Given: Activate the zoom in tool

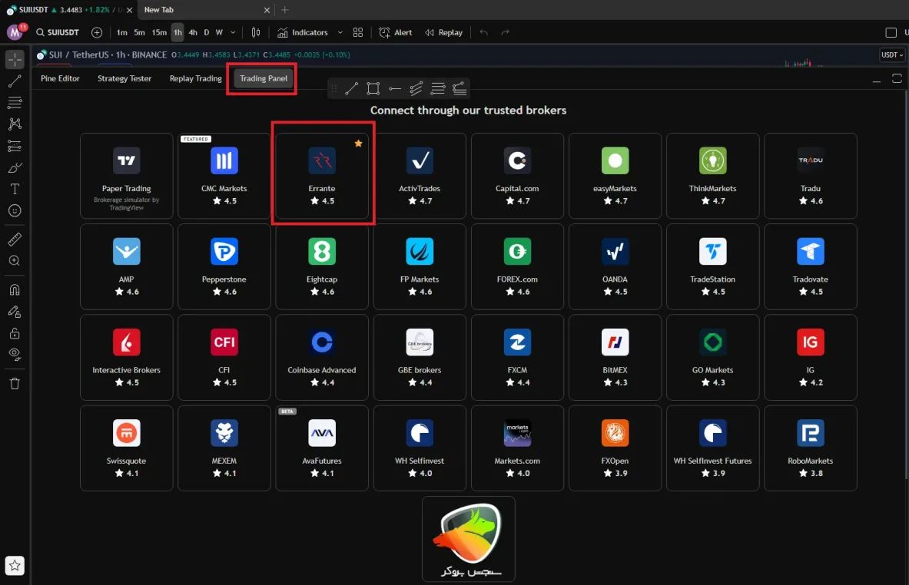Looking at the screenshot, I should (15, 261).
